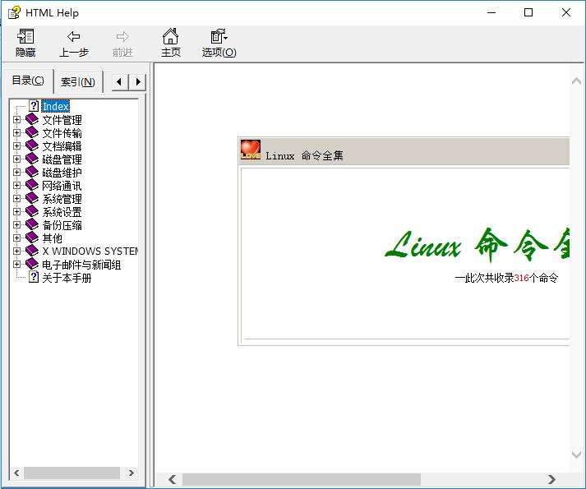Expand the 备份压缩 tree node
The height and width of the screenshot is (489, 586).
[x=16, y=224]
